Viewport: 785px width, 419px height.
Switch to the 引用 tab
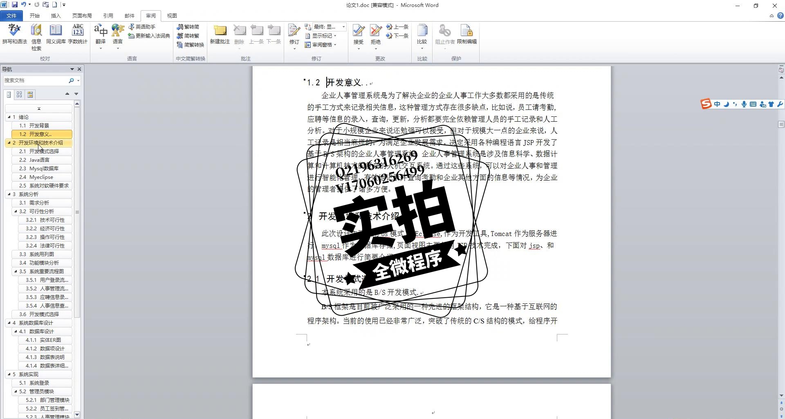pyautogui.click(x=108, y=16)
